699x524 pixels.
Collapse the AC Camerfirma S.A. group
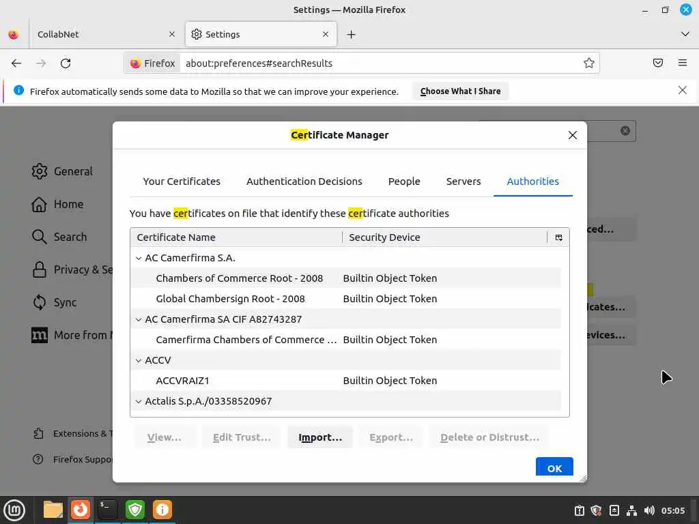[x=139, y=258]
